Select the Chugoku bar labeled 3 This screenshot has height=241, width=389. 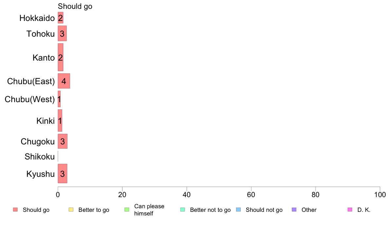[x=63, y=141]
